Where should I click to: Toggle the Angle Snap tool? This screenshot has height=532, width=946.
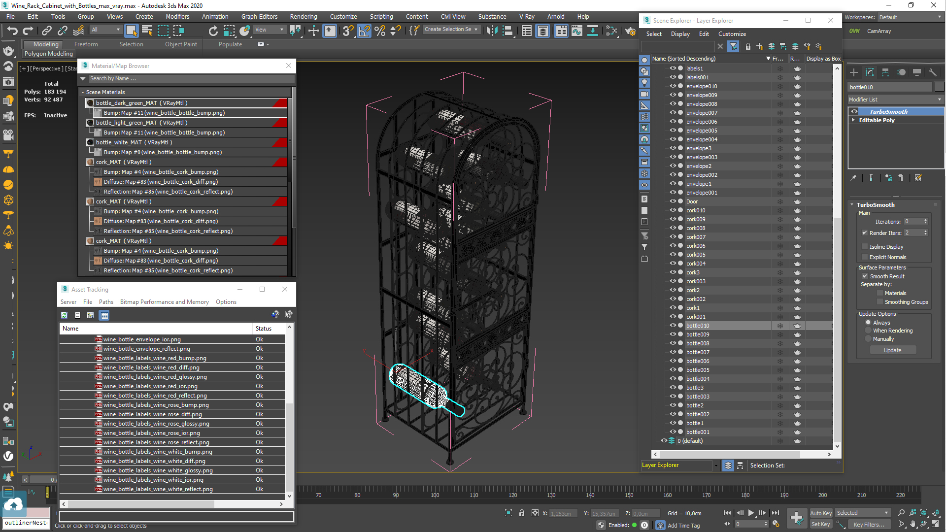pos(364,31)
